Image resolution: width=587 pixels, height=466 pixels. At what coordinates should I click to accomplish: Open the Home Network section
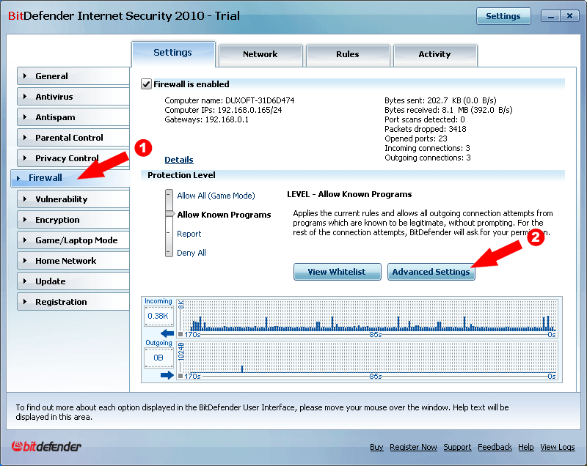click(73, 261)
